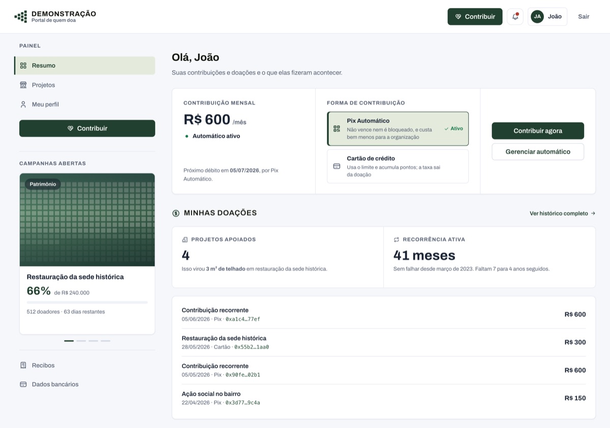Viewport: 610px width, 428px height.
Task: Click the Dados bancários card icon
Action: (23, 384)
